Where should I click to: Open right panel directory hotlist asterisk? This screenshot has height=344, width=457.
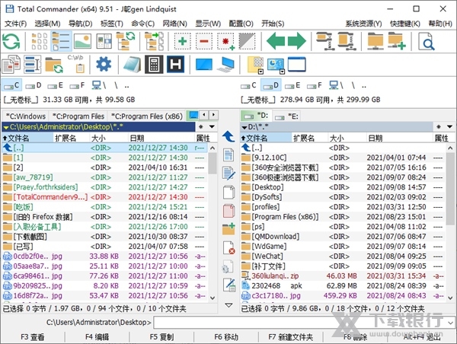pos(439,126)
